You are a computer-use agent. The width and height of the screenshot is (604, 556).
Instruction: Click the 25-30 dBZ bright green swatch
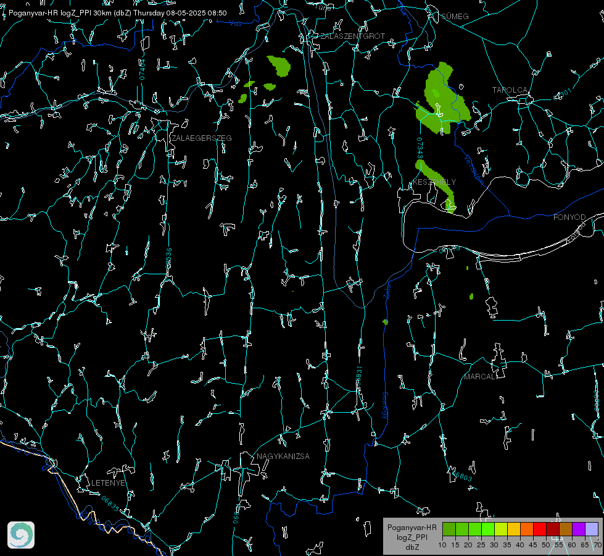(x=488, y=529)
